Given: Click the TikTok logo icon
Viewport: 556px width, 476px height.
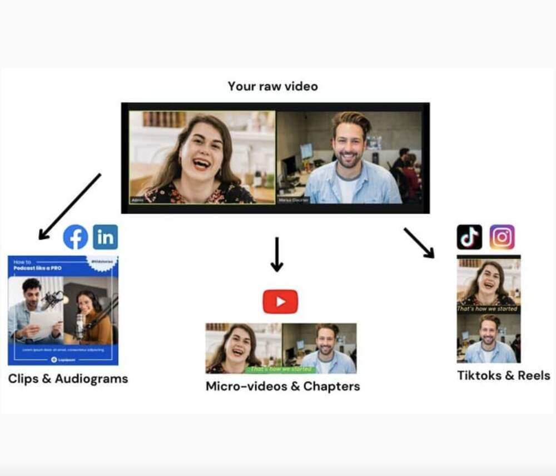Looking at the screenshot, I should pyautogui.click(x=469, y=237).
